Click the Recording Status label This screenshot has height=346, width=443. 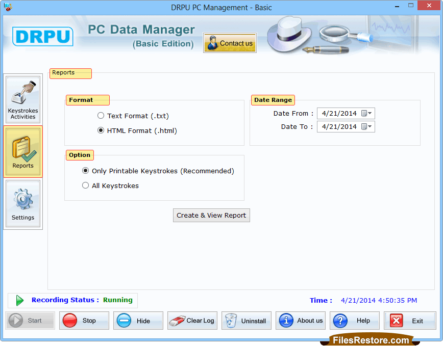pyautogui.click(x=65, y=300)
